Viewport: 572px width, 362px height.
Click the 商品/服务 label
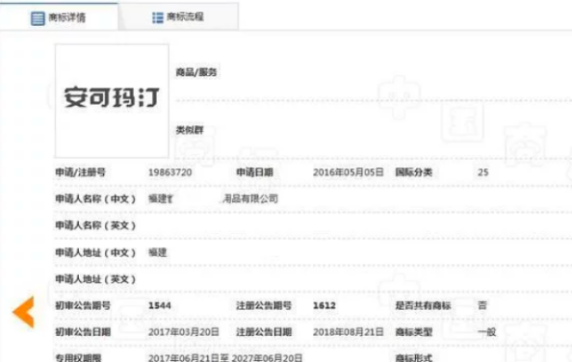point(196,72)
